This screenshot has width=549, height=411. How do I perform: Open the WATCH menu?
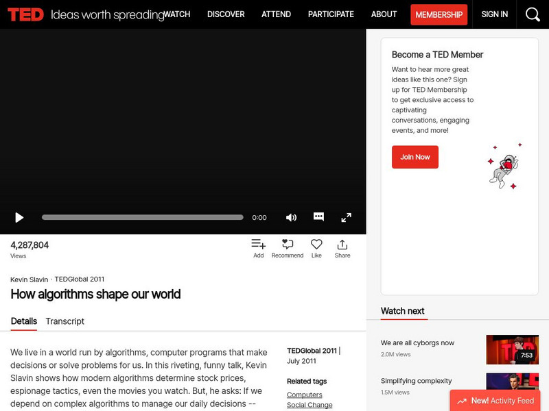click(x=177, y=14)
